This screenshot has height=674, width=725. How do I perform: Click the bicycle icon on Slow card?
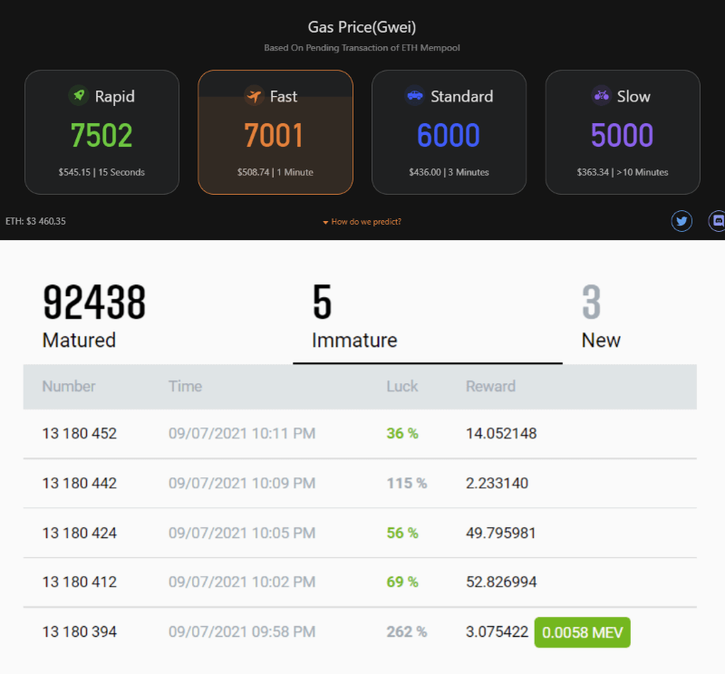[601, 96]
